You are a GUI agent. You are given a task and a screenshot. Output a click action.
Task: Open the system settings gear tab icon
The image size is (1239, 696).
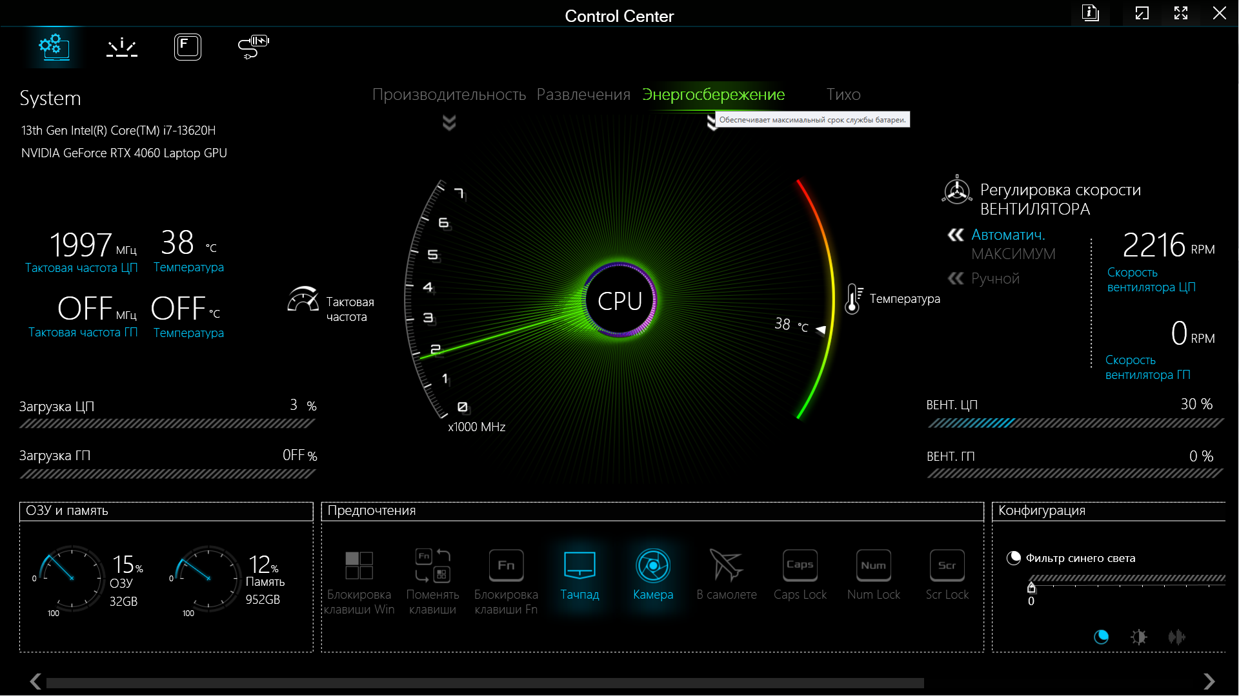click(x=54, y=47)
